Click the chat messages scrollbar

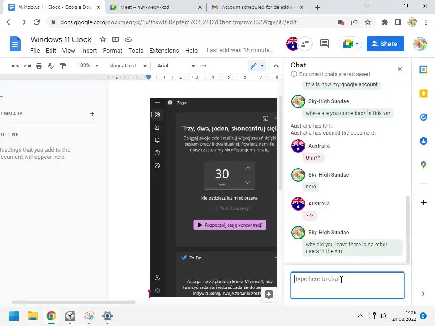(x=407, y=229)
